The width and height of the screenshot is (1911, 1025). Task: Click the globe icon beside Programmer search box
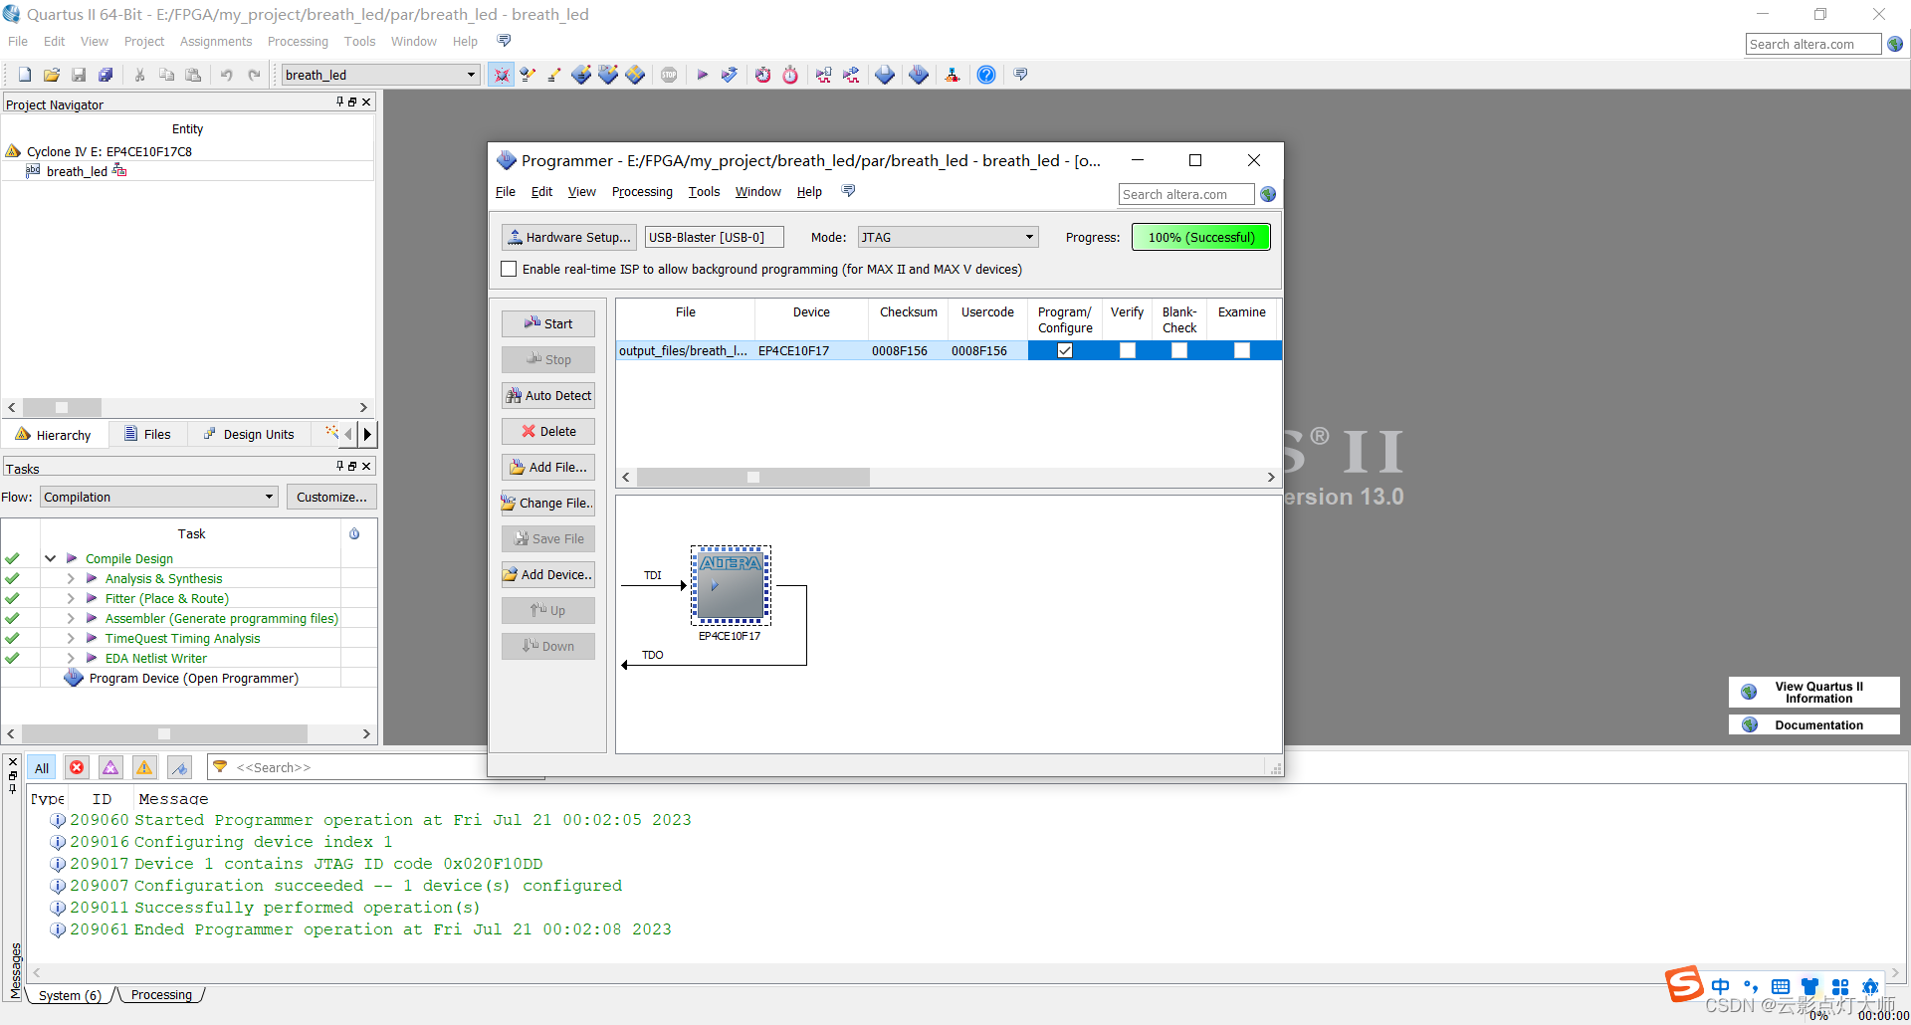coord(1268,194)
